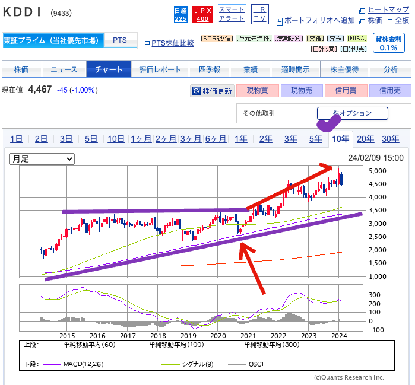Open the スマートアラート badge
The height and width of the screenshot is (385, 415).
pos(232,14)
